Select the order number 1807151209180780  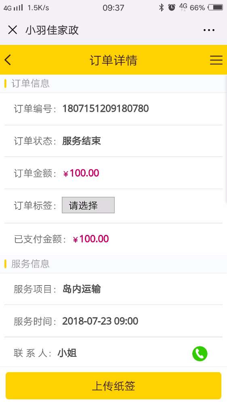click(106, 109)
